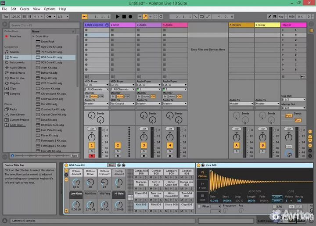This screenshot has width=316, height=226.
Task: Open the Edit menu
Action: pyautogui.click(x=13, y=9)
